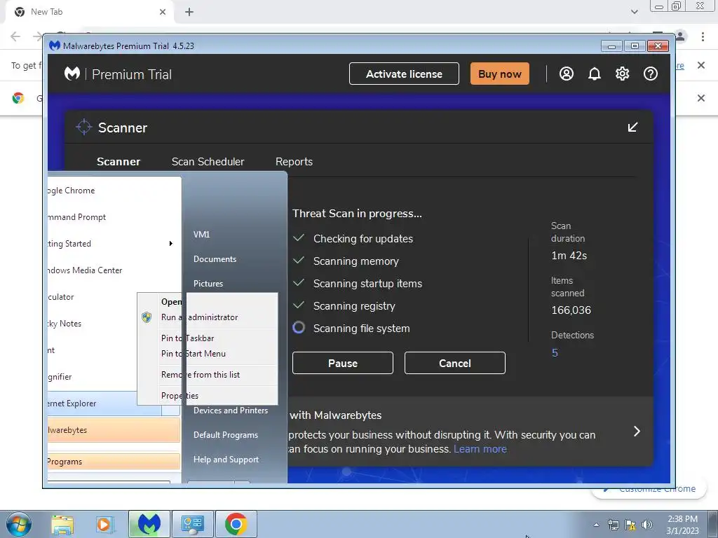Open File Explorer in taskbar
The image size is (718, 538).
coord(62,525)
